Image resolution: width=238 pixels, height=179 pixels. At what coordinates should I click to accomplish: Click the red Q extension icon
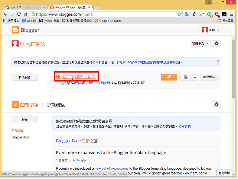(217, 15)
